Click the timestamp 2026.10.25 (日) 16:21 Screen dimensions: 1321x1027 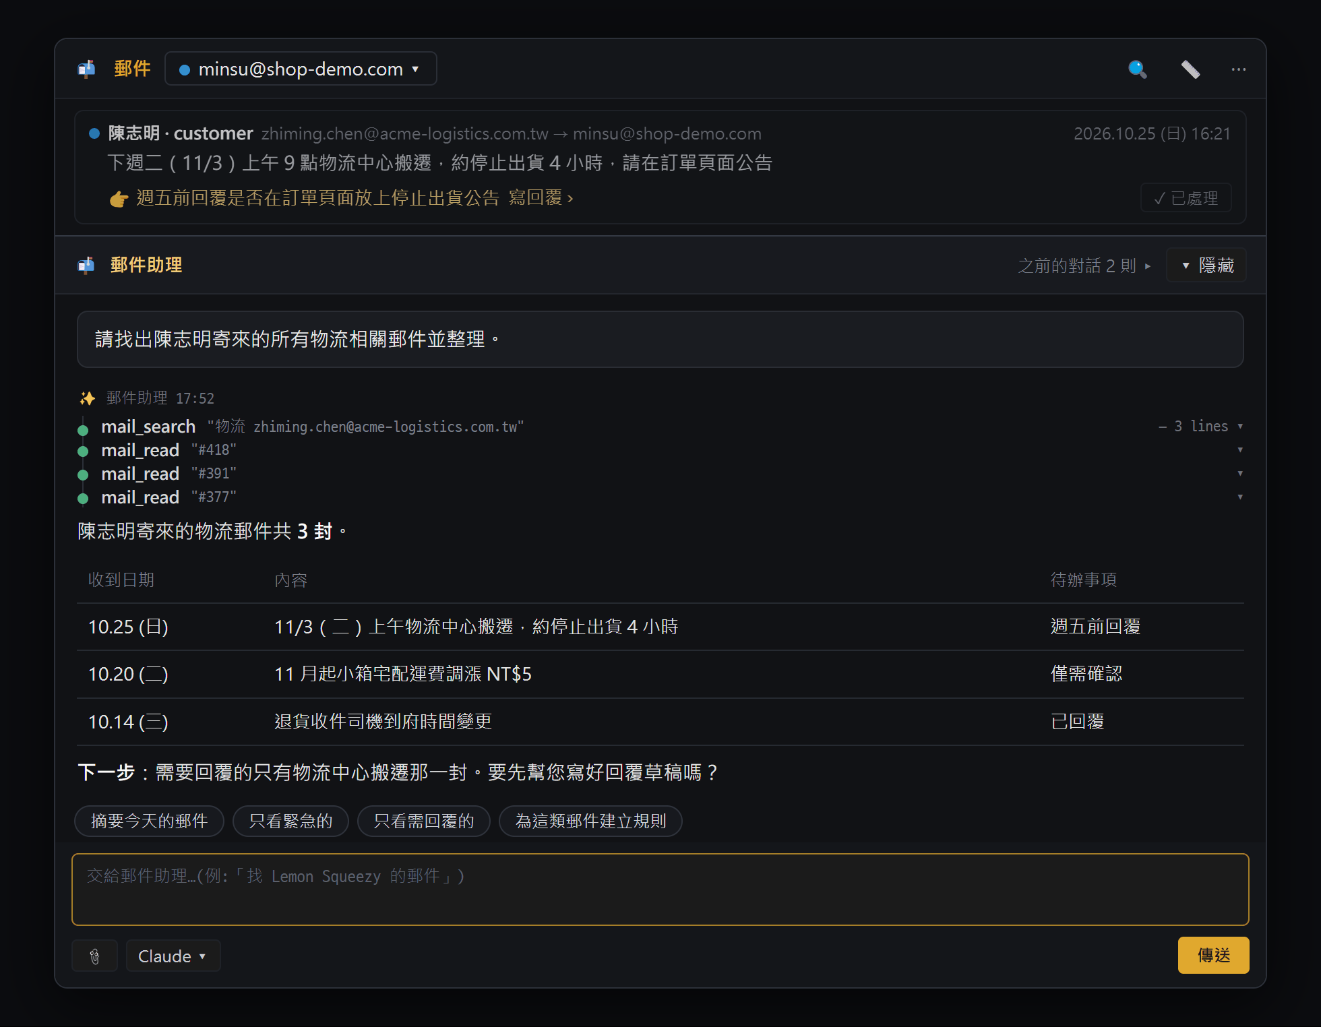click(1152, 134)
